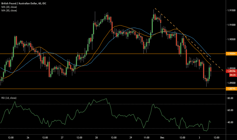Click the 3 date label on time axis
The width and height of the screenshot is (237, 140).
(199, 137)
